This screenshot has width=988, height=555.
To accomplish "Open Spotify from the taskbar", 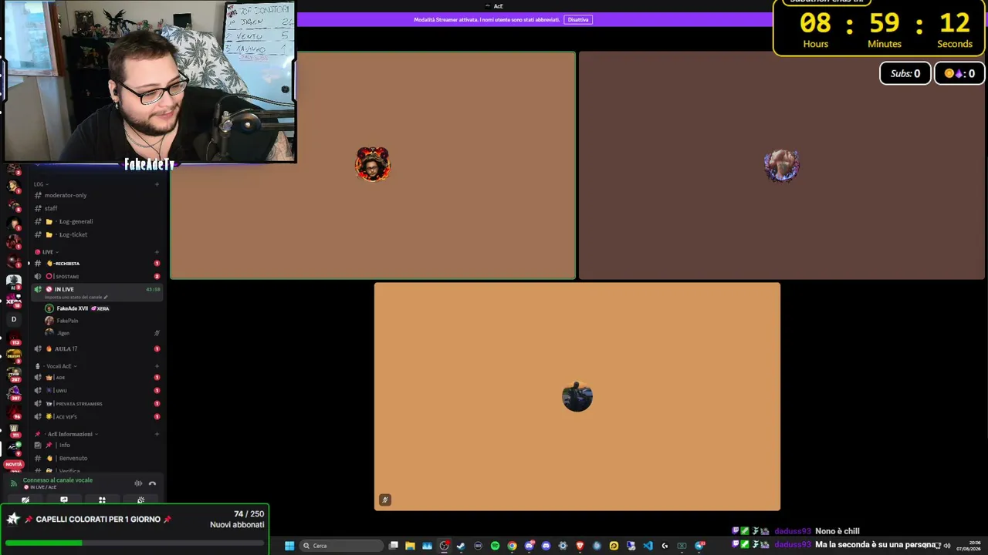I will tap(495, 546).
